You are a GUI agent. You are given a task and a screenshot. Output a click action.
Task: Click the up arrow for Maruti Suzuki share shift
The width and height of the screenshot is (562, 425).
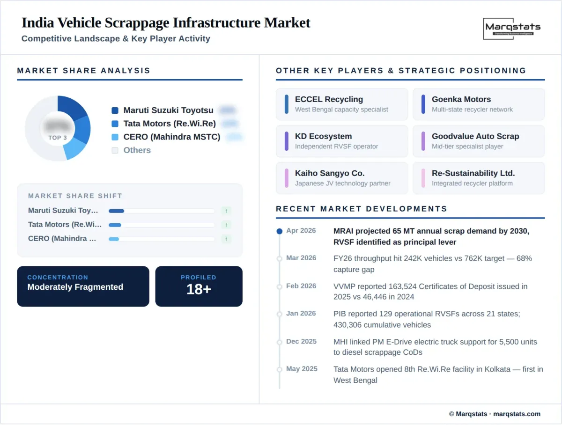(226, 211)
